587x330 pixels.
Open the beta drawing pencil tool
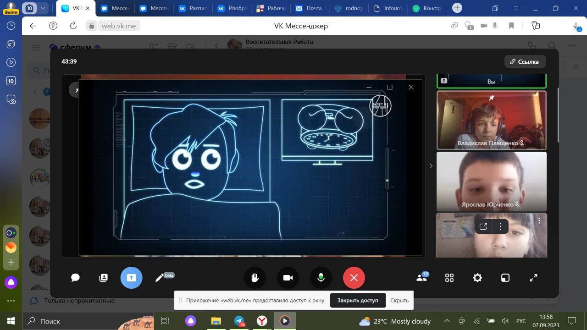[x=160, y=278]
